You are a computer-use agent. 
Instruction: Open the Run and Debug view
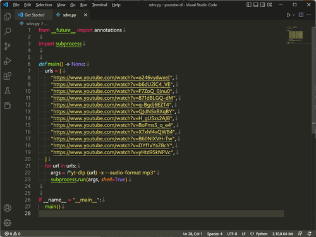tap(8, 61)
